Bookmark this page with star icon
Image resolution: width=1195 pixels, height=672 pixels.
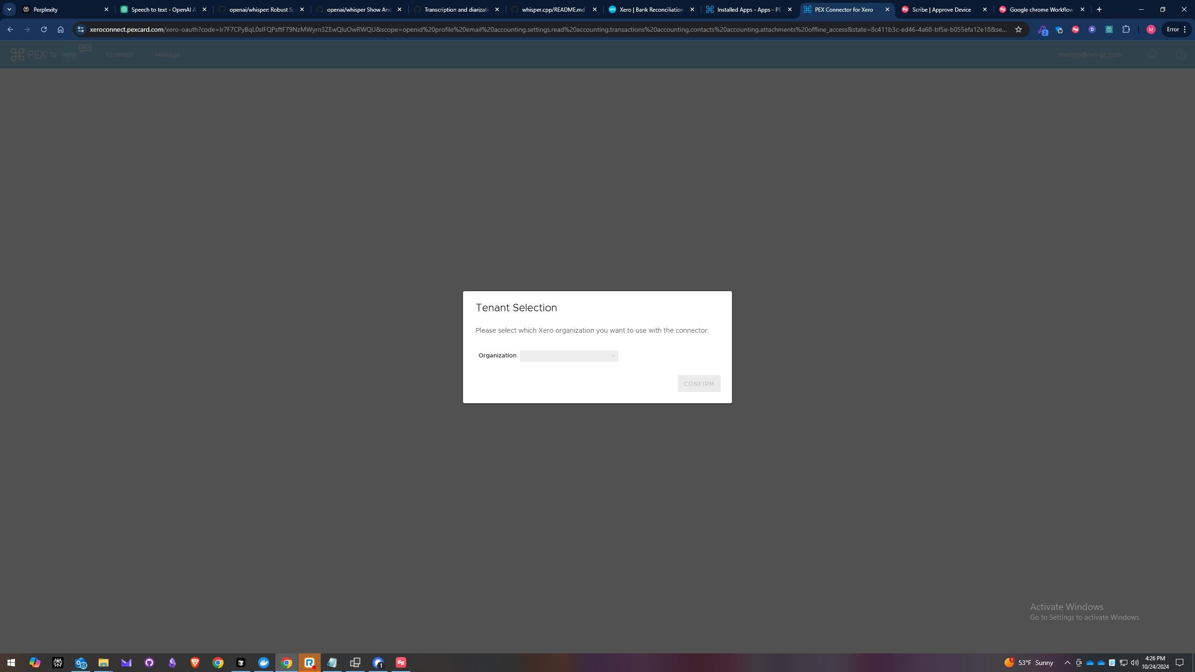pyautogui.click(x=1018, y=29)
